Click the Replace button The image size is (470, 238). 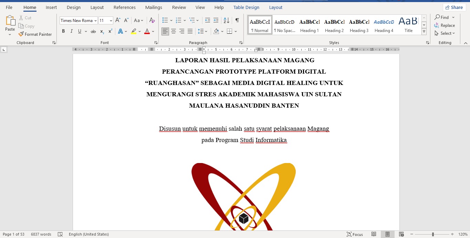pyautogui.click(x=445, y=25)
